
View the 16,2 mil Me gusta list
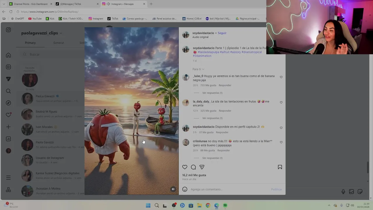tap(194, 175)
